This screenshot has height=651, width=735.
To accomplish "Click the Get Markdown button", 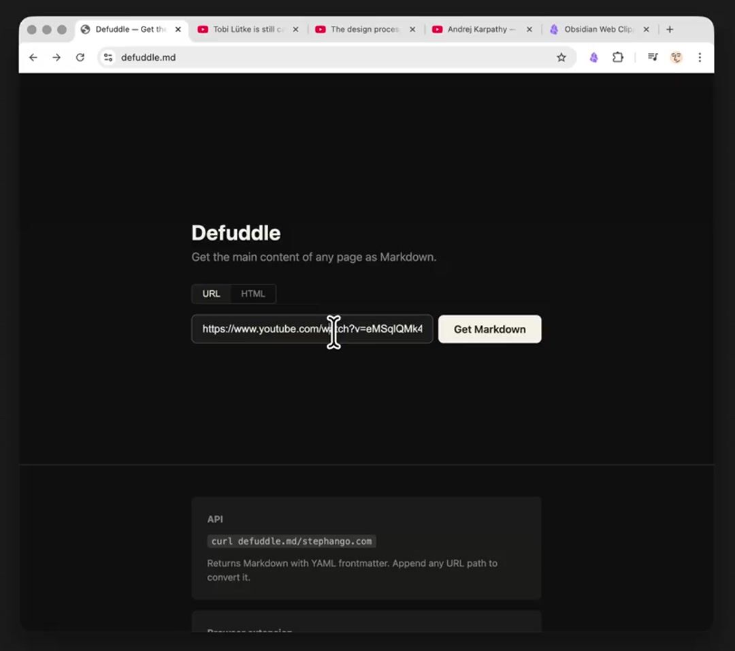I will click(x=489, y=330).
